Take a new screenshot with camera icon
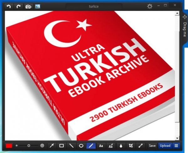188x153 pixels. tap(29, 7)
